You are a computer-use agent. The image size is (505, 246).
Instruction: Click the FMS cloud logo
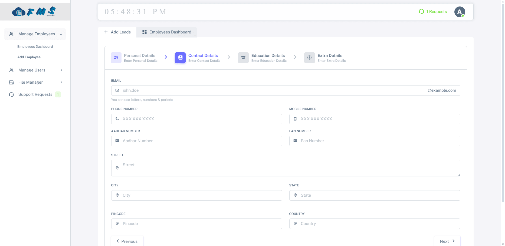coord(34,12)
